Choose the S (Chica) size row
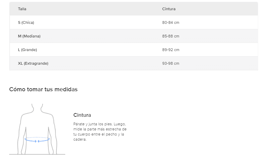This screenshot has height=158, width=266. click(x=26, y=22)
